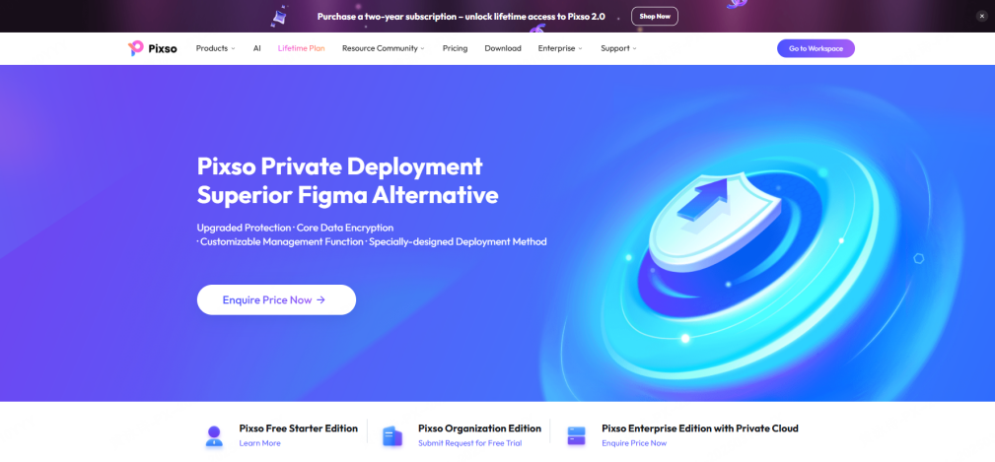Expand the Products dropdown menu
The height and width of the screenshot is (462, 995).
215,48
